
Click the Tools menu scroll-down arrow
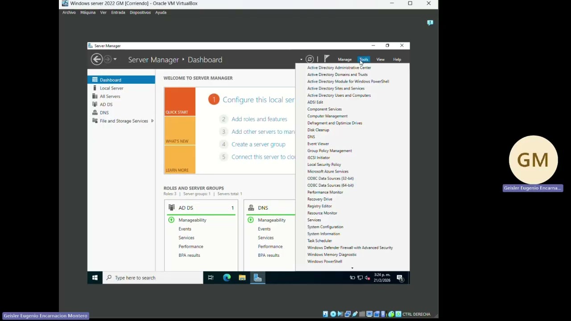pos(352,268)
